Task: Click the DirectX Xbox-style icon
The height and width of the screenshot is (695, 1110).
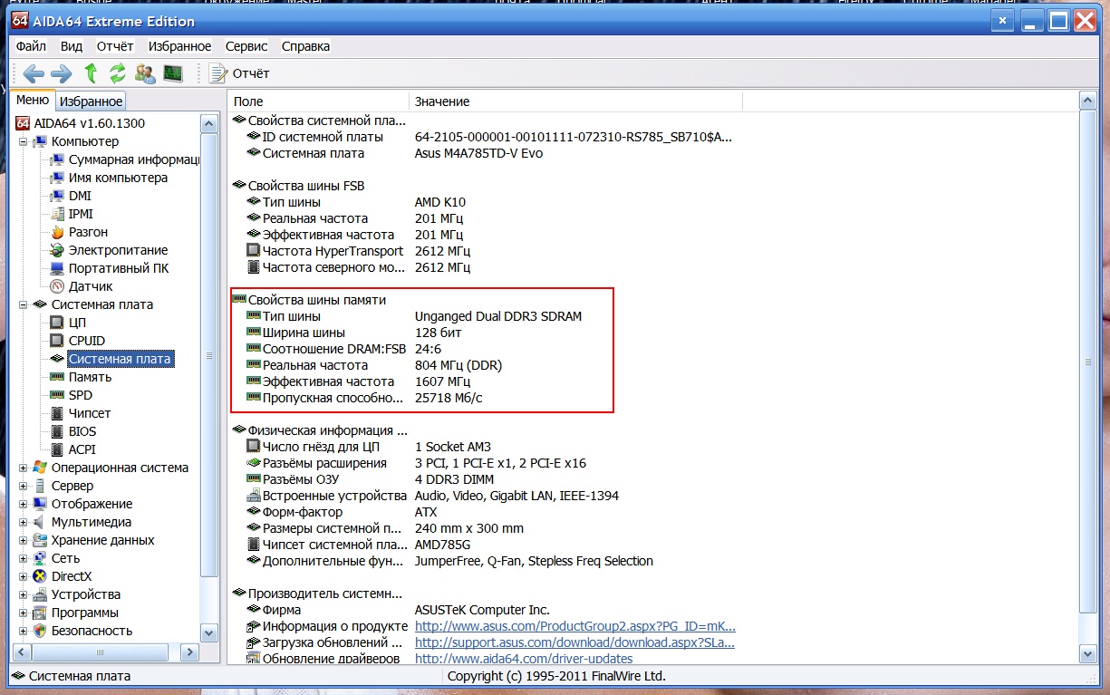Action: click(x=40, y=576)
